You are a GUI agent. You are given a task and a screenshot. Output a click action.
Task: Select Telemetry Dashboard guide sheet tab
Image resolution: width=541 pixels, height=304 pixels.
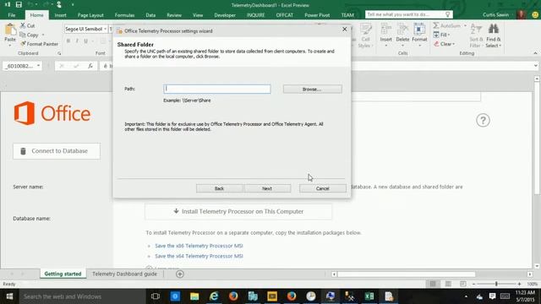click(x=124, y=274)
